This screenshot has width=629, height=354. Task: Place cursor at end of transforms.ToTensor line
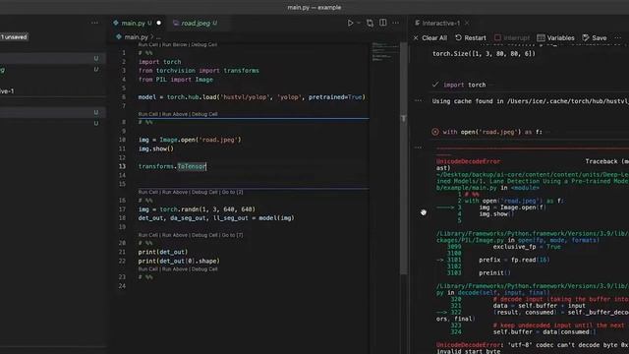point(206,166)
